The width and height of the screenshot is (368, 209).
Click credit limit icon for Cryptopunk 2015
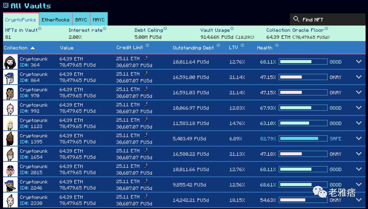[146, 166]
